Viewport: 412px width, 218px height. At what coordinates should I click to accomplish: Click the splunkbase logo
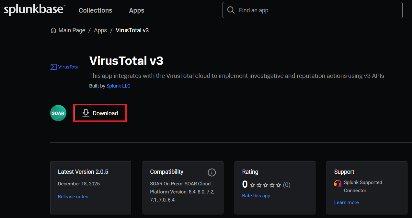[x=34, y=10]
